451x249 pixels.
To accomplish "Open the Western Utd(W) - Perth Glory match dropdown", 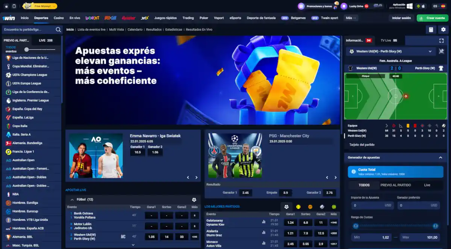I will pos(391,51).
